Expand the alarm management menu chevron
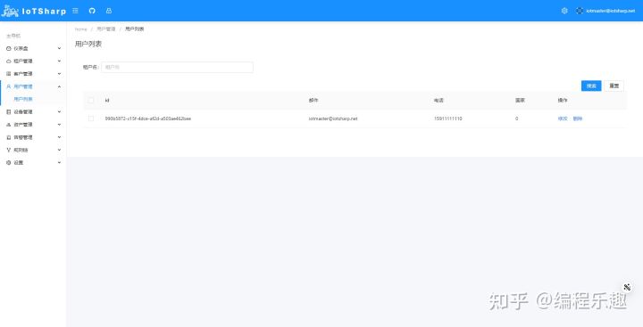 coord(59,137)
